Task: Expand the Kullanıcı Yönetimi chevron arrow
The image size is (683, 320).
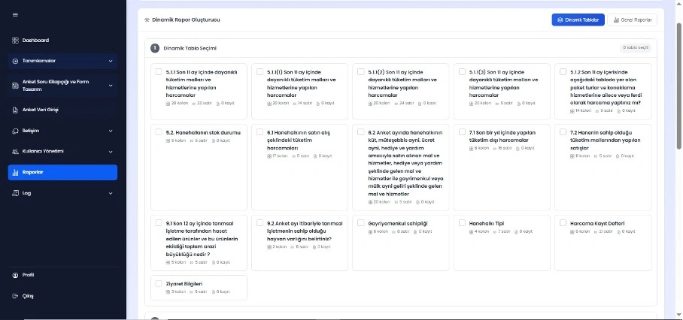Action: (111, 151)
